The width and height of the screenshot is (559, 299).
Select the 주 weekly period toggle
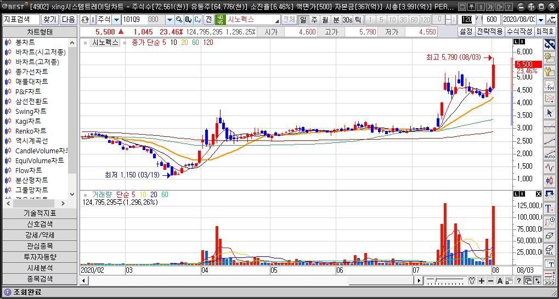click(x=314, y=20)
